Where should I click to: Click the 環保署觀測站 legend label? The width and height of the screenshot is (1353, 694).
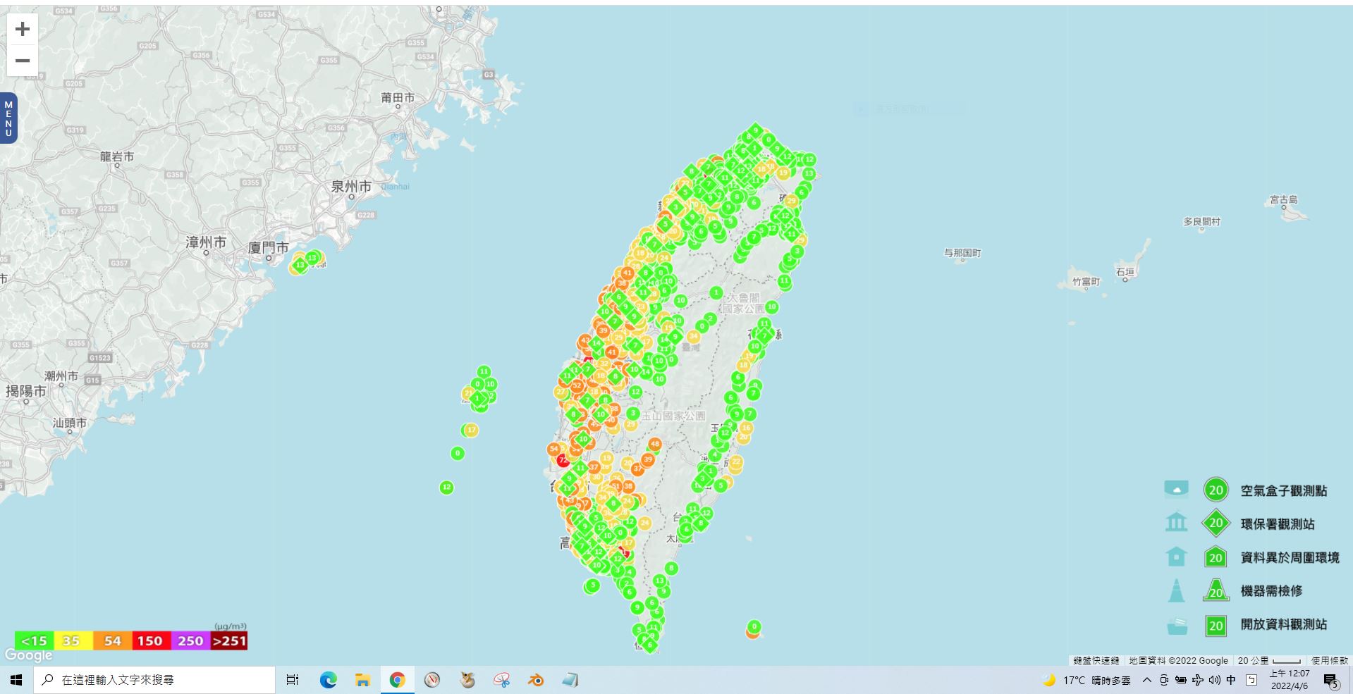[x=1277, y=524]
